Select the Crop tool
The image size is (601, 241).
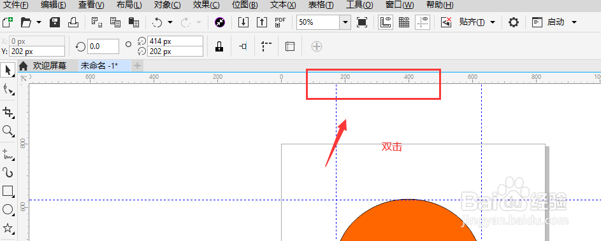(x=8, y=112)
